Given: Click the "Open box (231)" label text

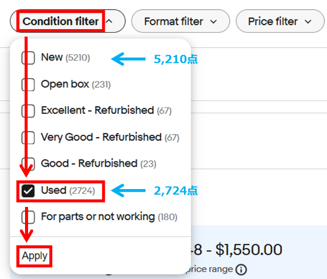Looking at the screenshot, I should (x=75, y=84).
